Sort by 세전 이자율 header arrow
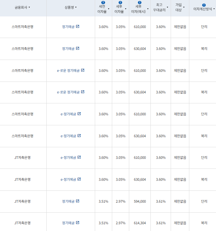The image size is (216, 231). pyautogui.click(x=109, y=9)
